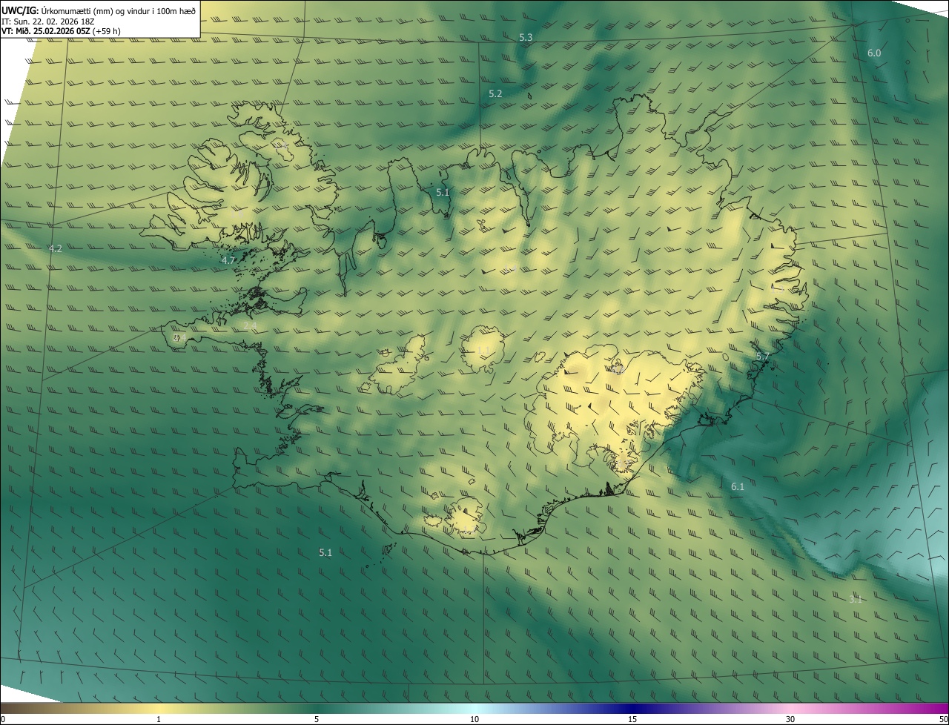Image resolution: width=949 pixels, height=725 pixels.
Task: Click the 6.0 value label on map
Action: point(874,53)
